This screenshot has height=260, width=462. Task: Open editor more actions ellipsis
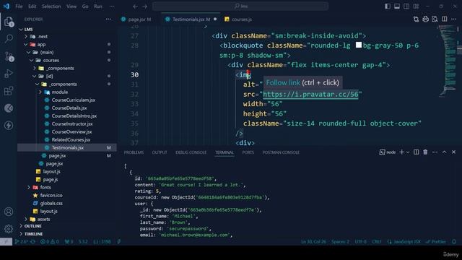click(454, 19)
